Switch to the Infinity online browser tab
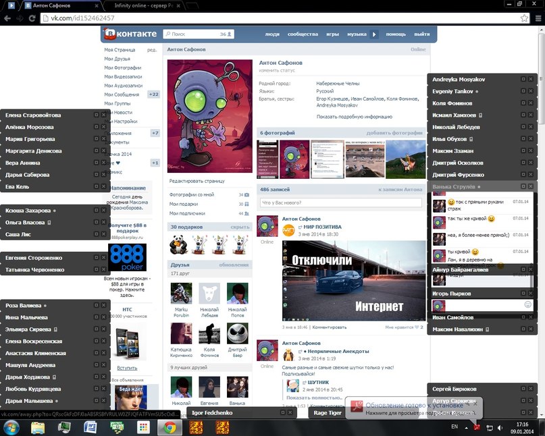The width and height of the screenshot is (545, 436). pyautogui.click(x=144, y=5)
